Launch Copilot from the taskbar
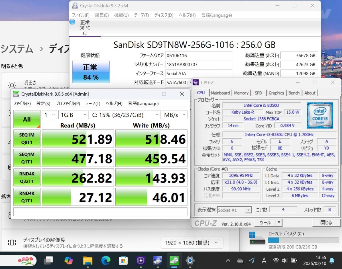 68,260
